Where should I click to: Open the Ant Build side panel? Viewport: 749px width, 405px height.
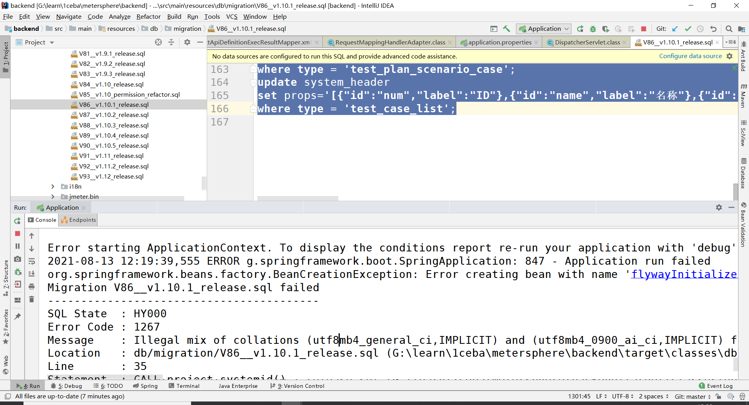(744, 57)
